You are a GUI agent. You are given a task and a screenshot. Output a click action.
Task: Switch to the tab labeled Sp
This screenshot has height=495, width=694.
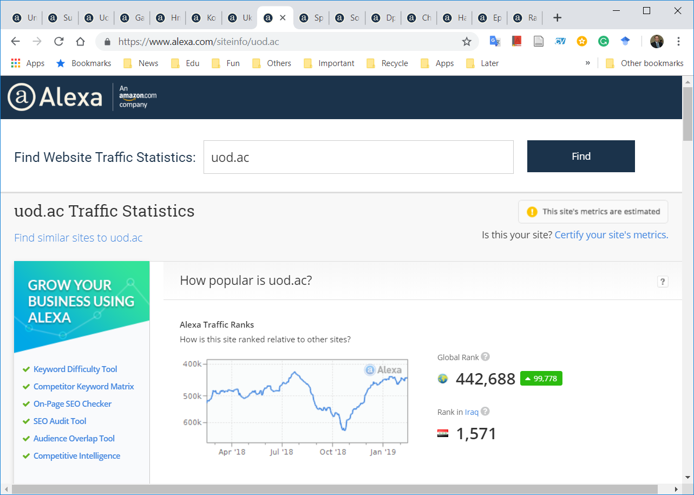[x=312, y=18]
